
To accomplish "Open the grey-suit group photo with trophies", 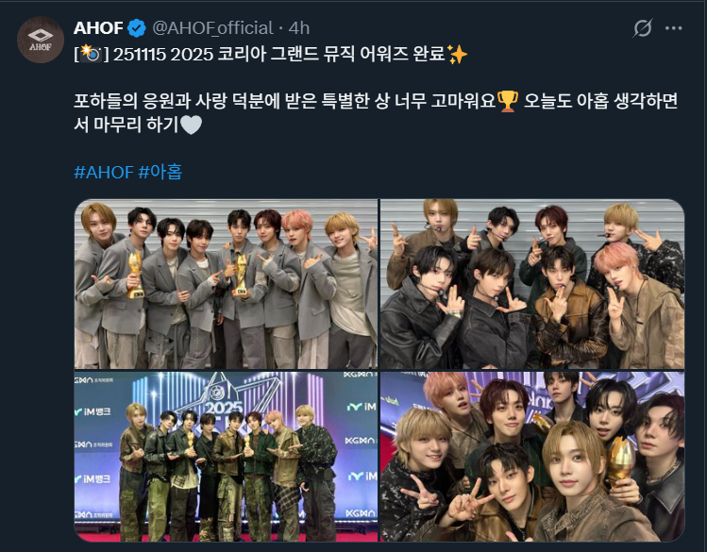I will [226, 284].
